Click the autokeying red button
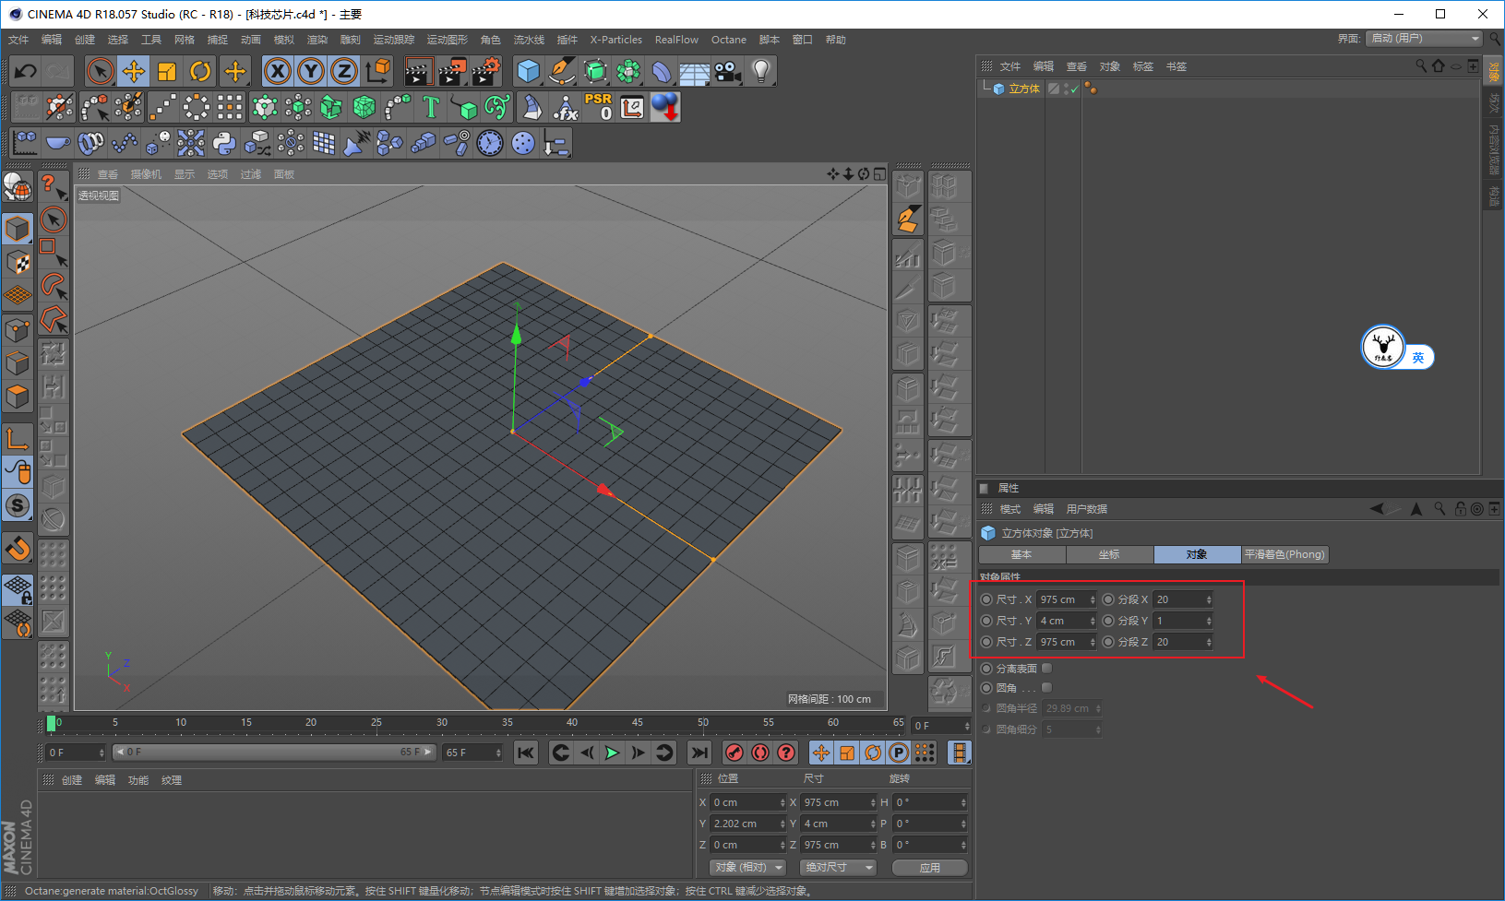The height and width of the screenshot is (901, 1505). (760, 753)
